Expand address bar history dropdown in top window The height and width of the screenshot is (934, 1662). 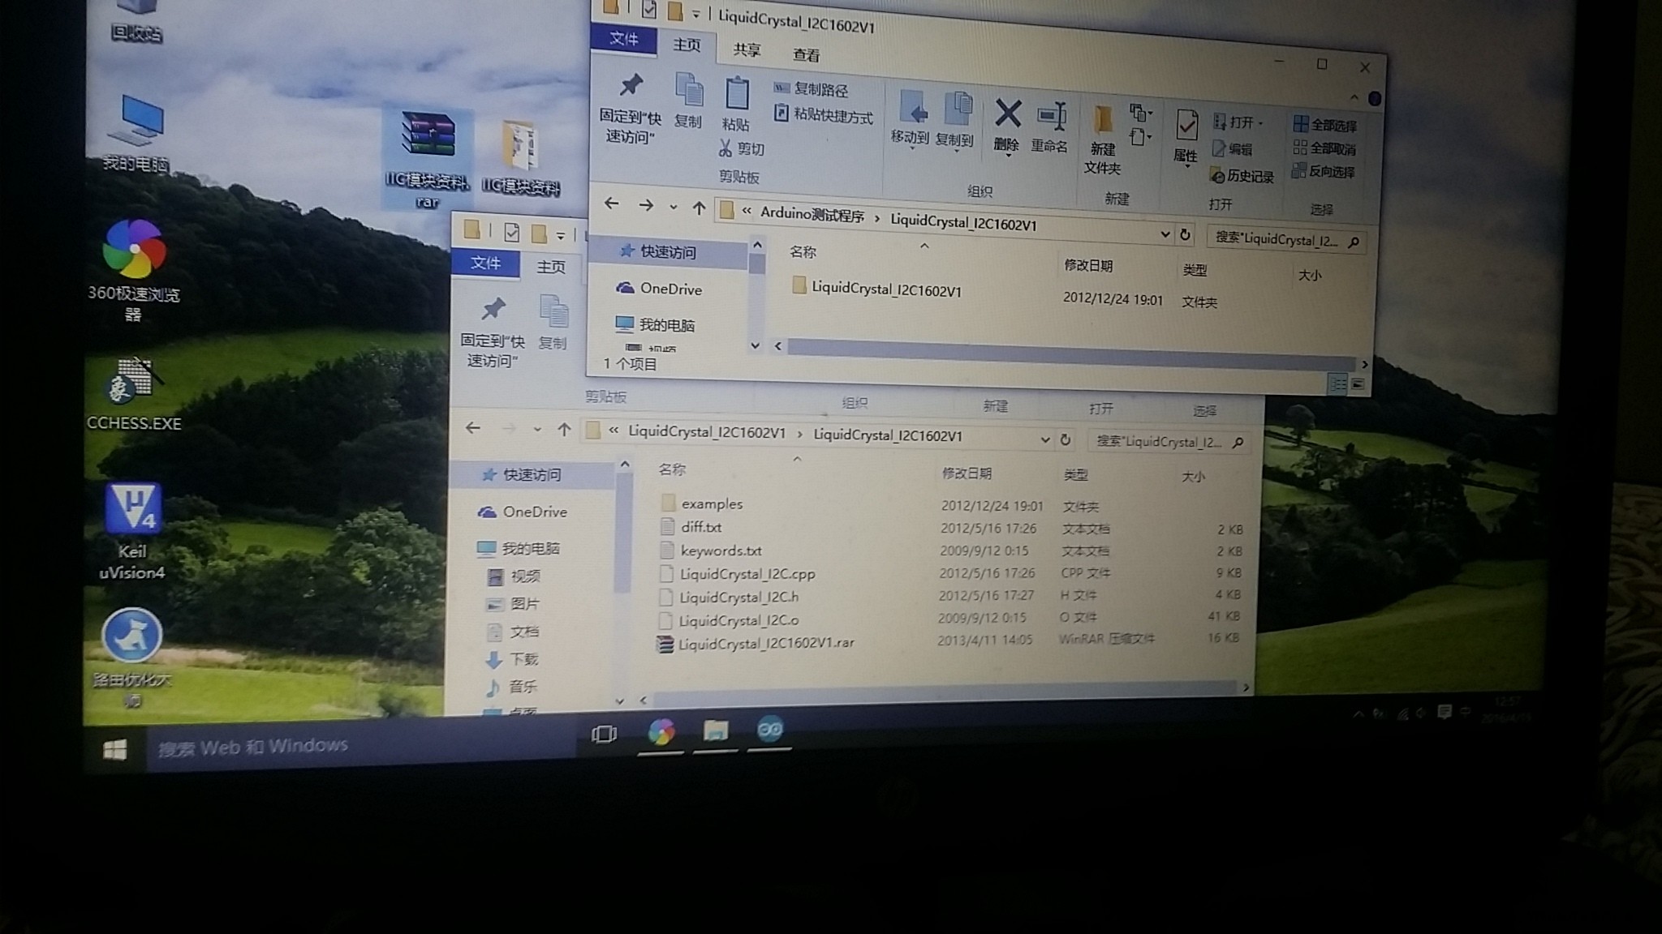point(1165,234)
